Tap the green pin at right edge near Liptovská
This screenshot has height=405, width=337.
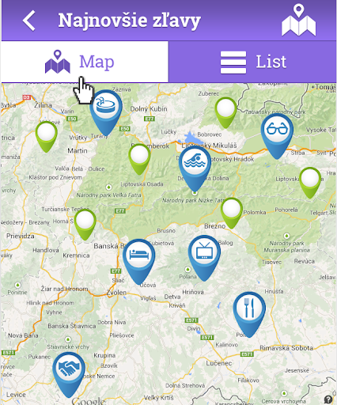(310, 183)
